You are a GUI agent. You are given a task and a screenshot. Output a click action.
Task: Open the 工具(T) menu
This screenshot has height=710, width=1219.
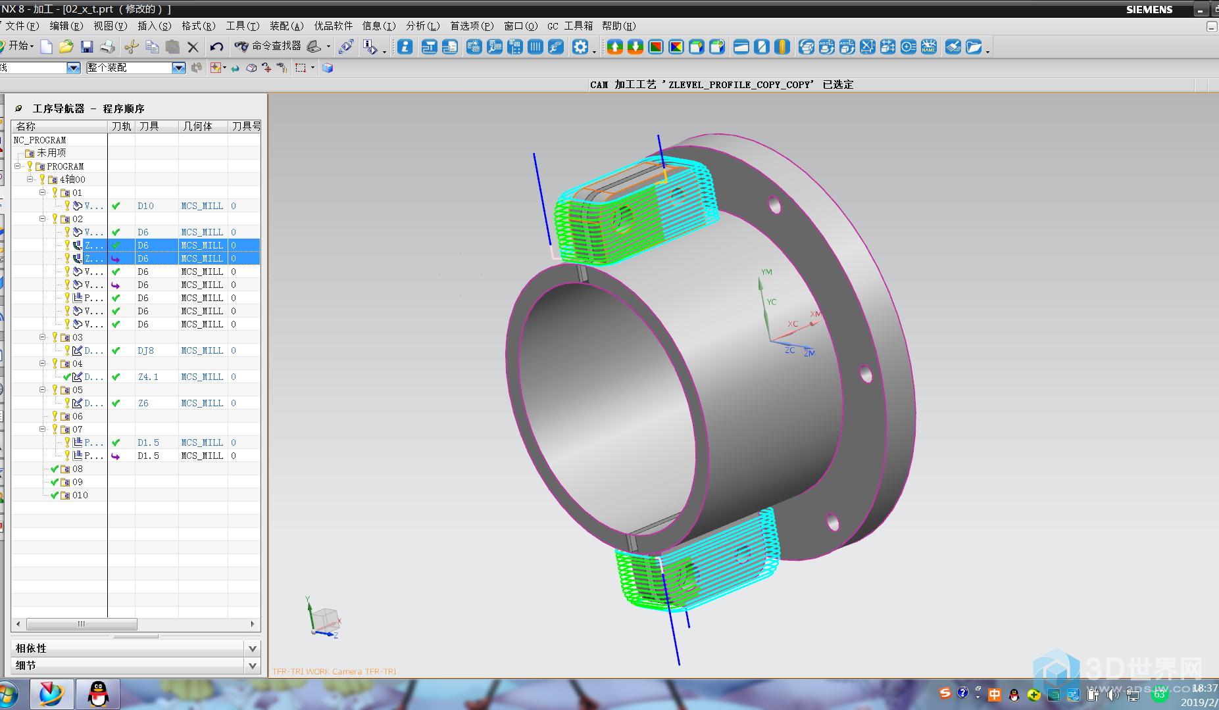click(243, 26)
